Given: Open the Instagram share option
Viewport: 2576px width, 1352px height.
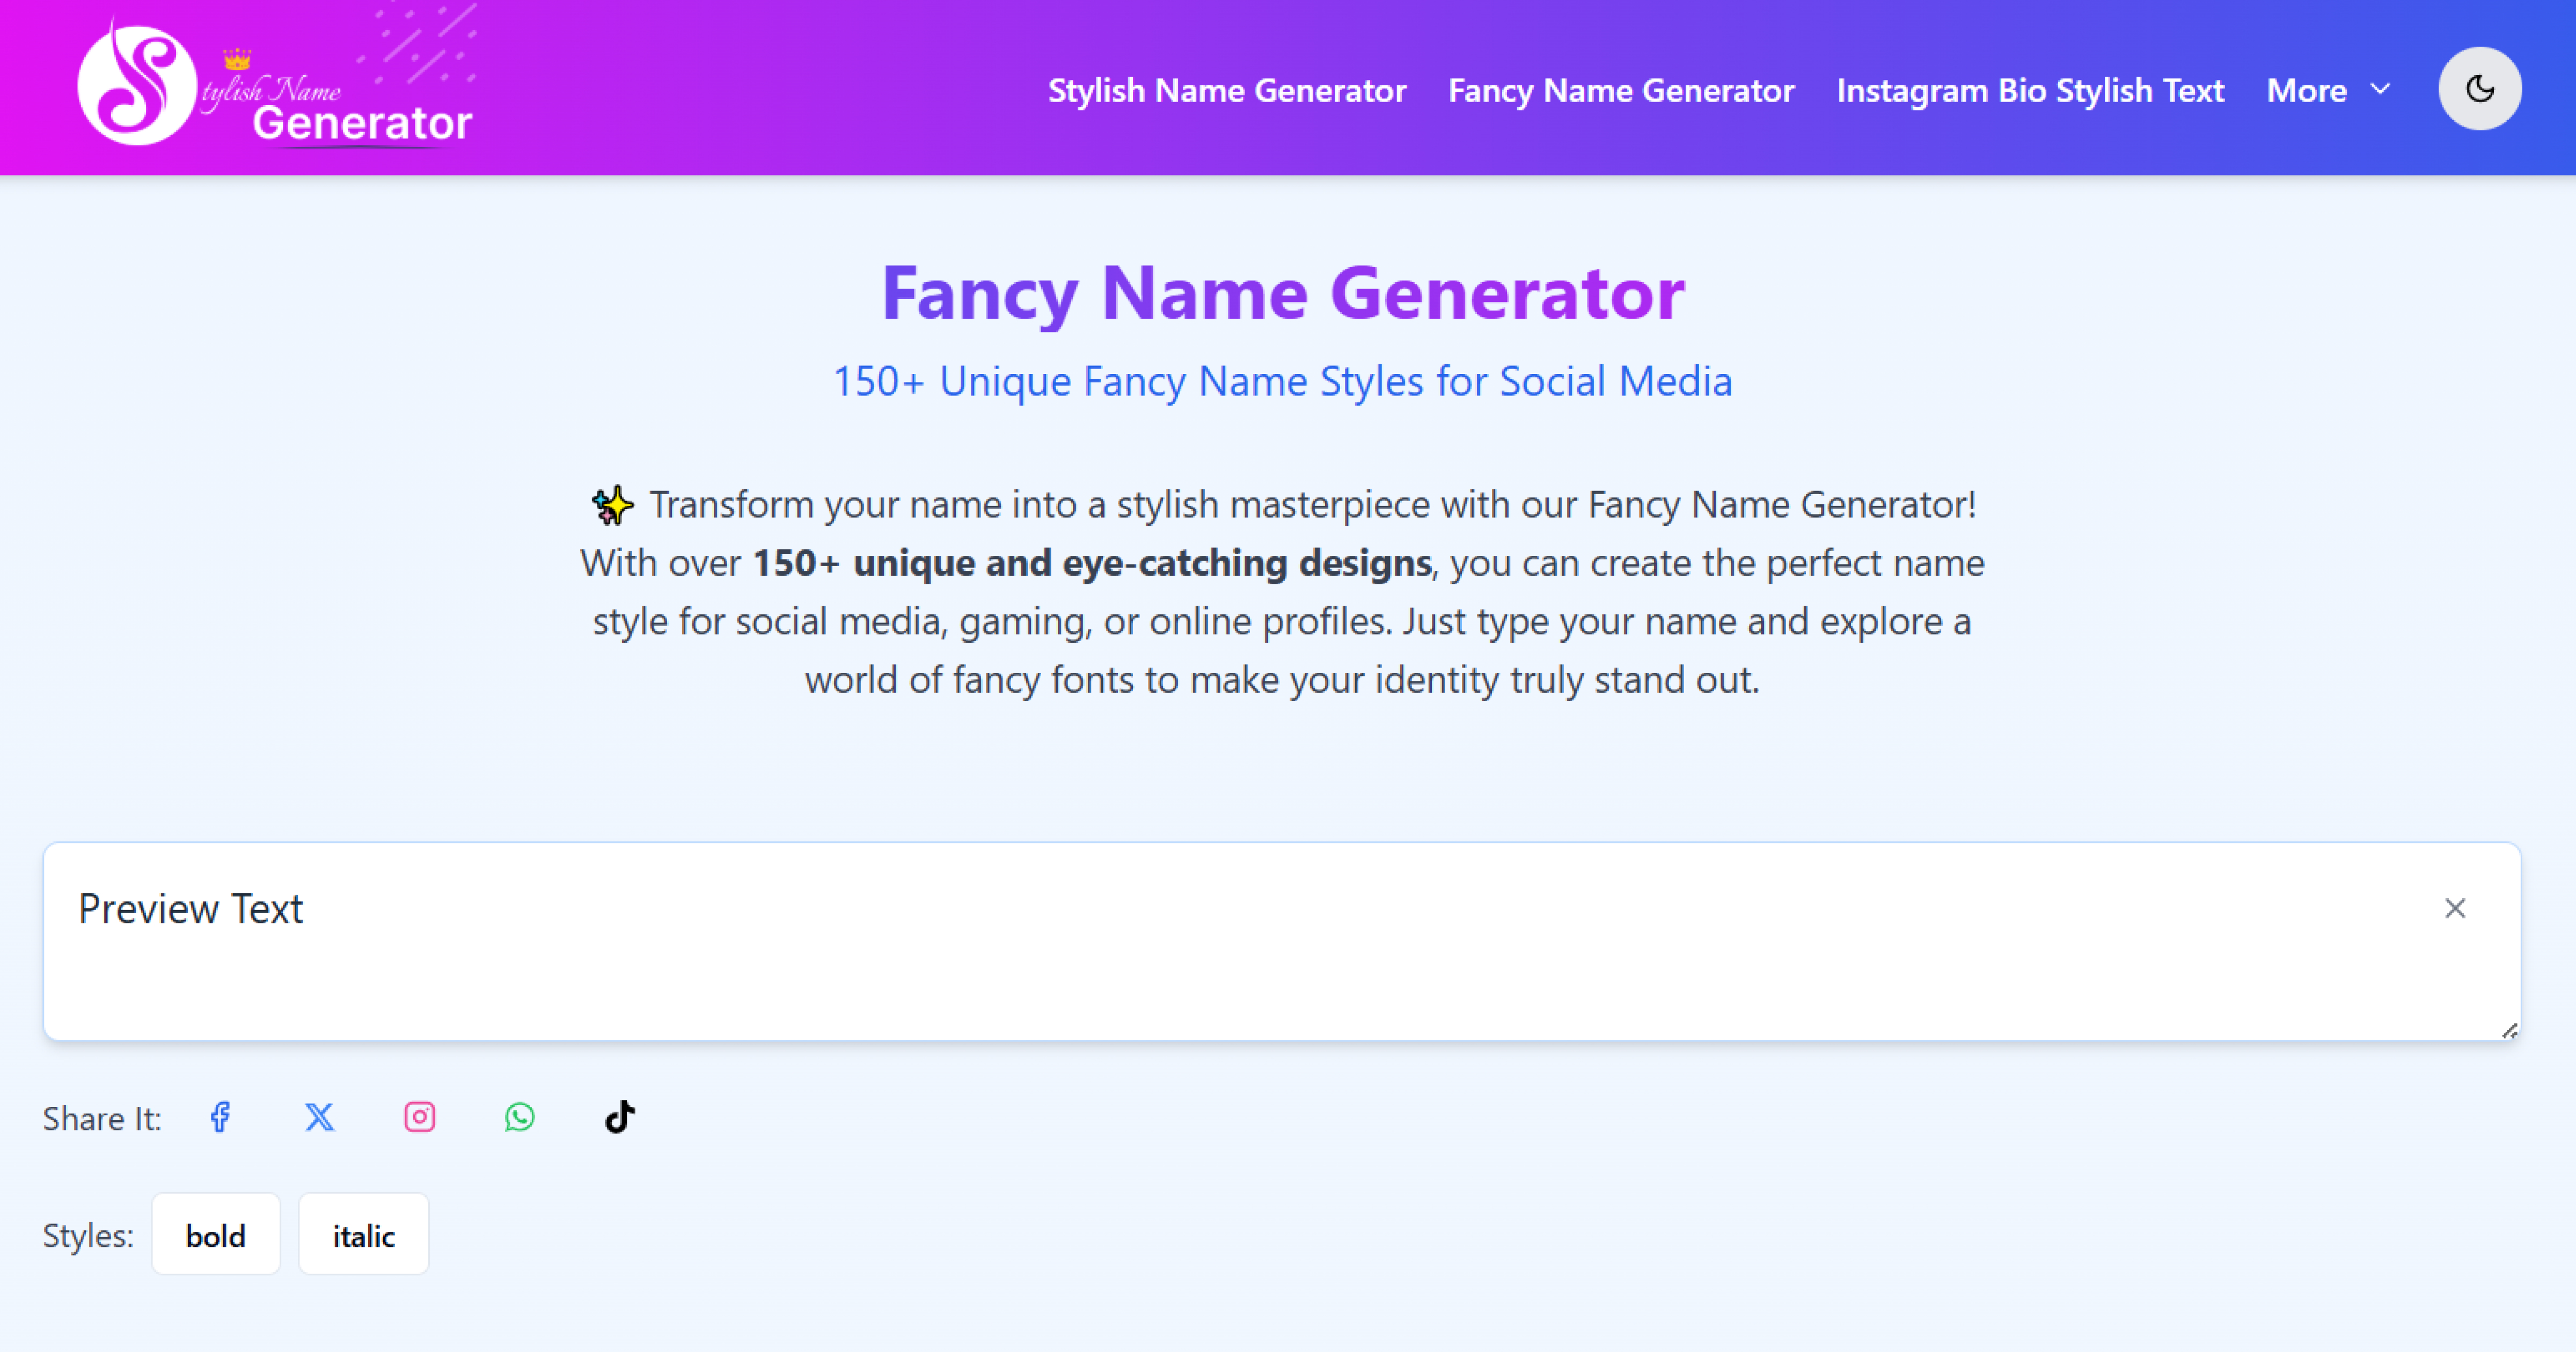Looking at the screenshot, I should click(x=419, y=1117).
